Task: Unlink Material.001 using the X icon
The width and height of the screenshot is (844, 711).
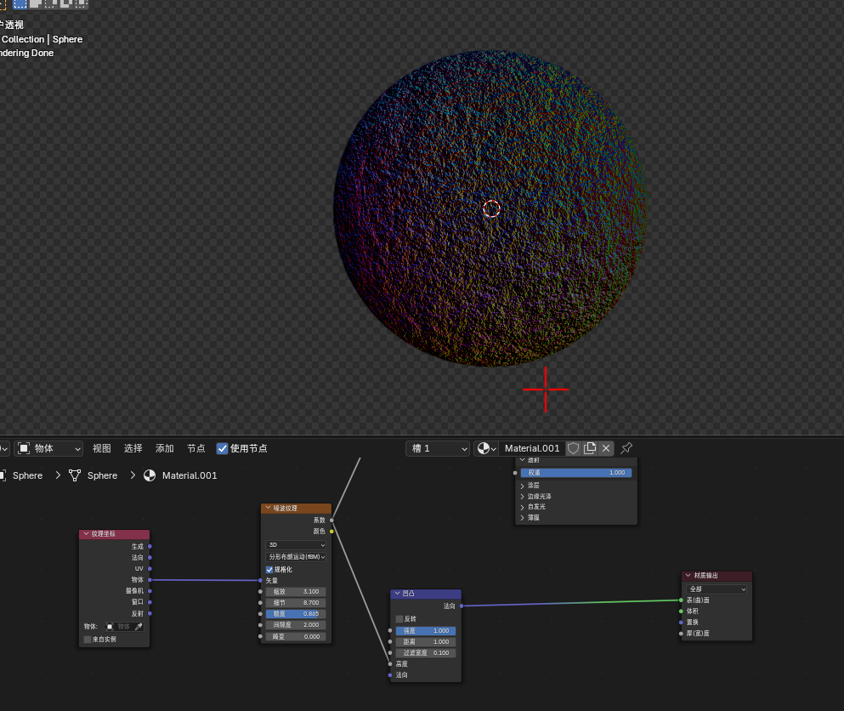Action: tap(606, 448)
